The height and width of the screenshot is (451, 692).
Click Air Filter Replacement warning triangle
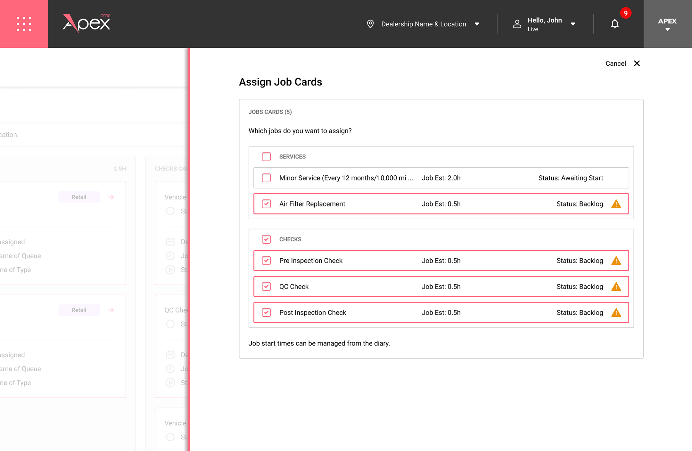click(x=616, y=204)
